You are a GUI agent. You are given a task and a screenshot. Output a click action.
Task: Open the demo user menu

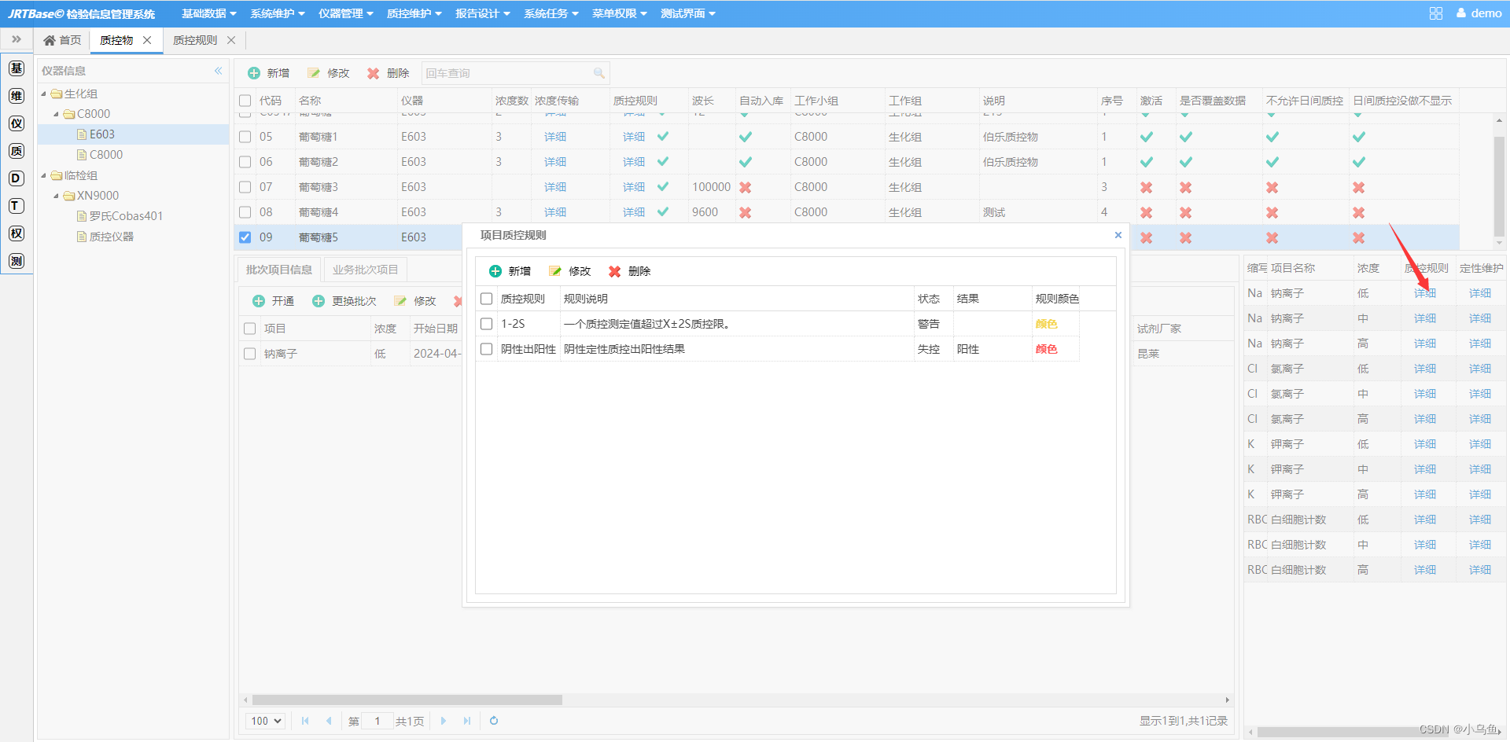(x=1479, y=13)
